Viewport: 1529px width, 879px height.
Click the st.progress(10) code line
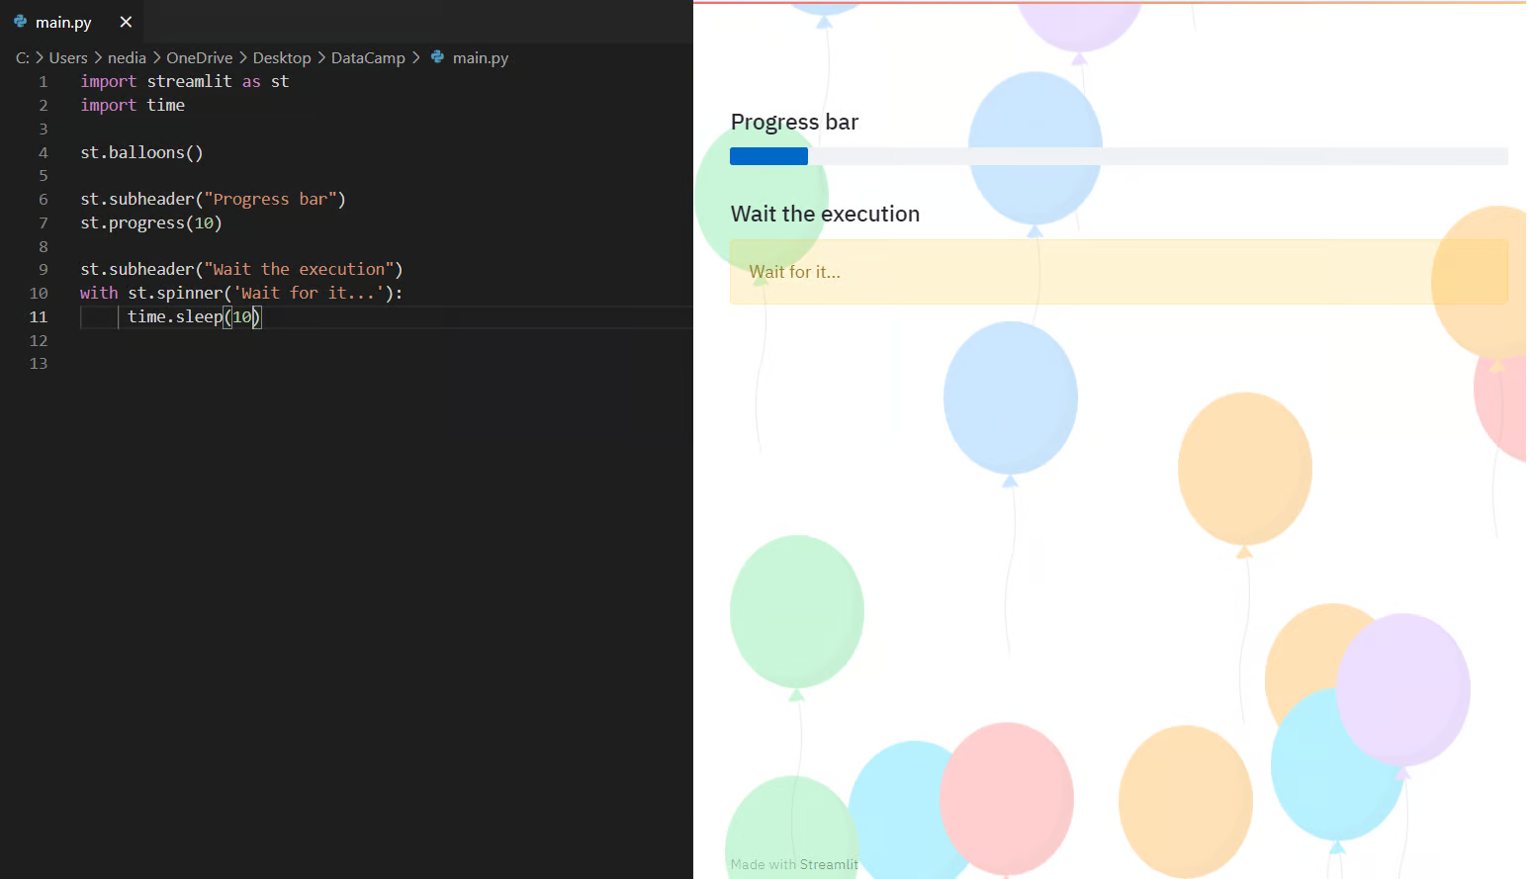(151, 223)
